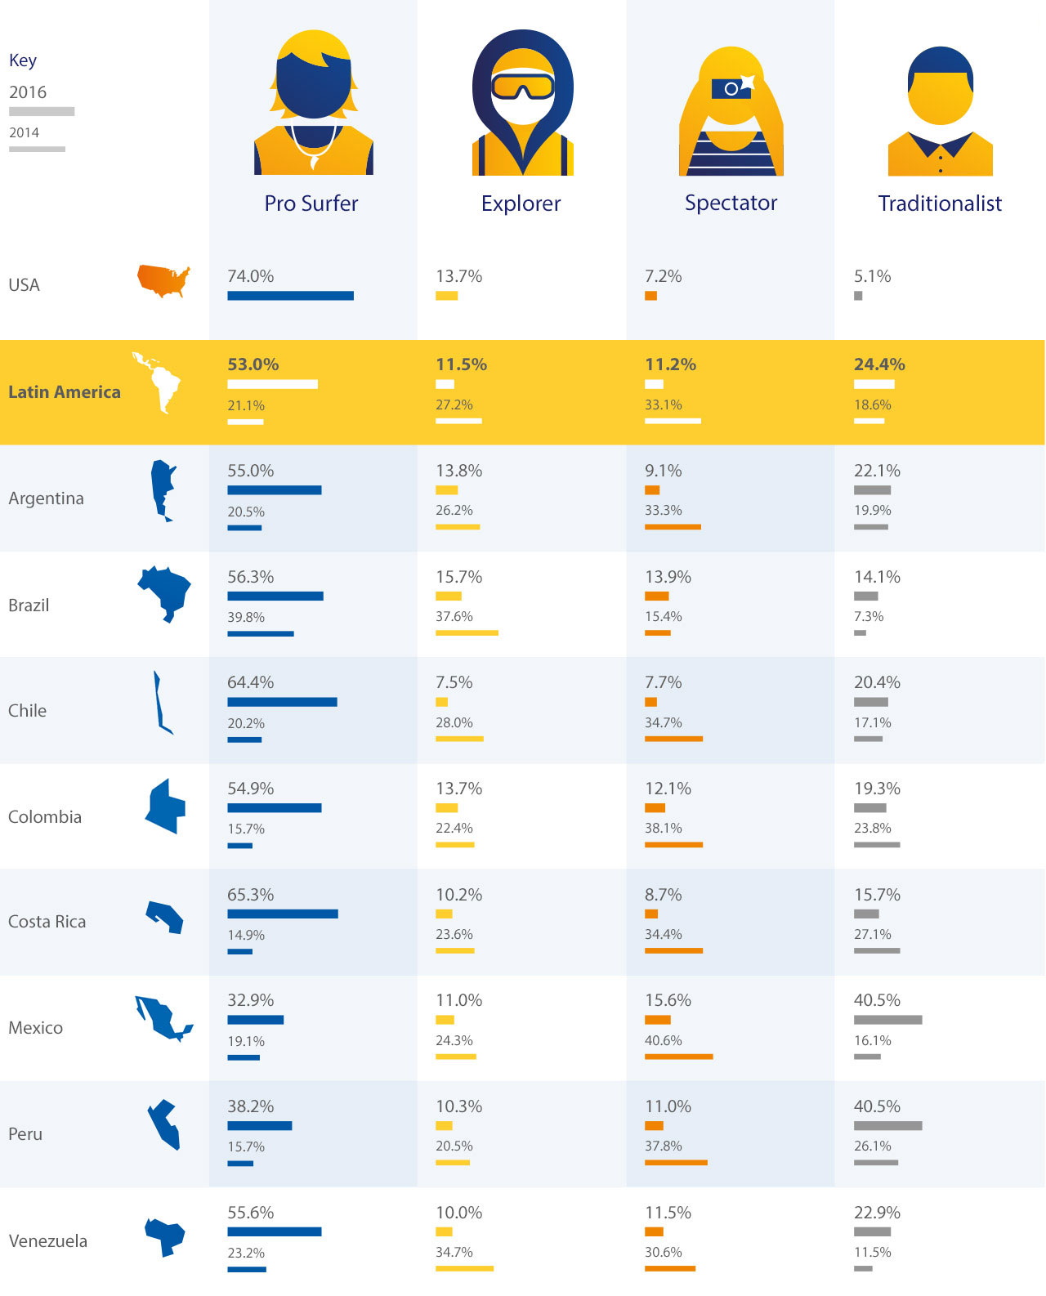Viewport: 1046px width, 1296px height.
Task: Click Mexico's 40.5% Traditionalist gray bar
Action: [x=887, y=1020]
